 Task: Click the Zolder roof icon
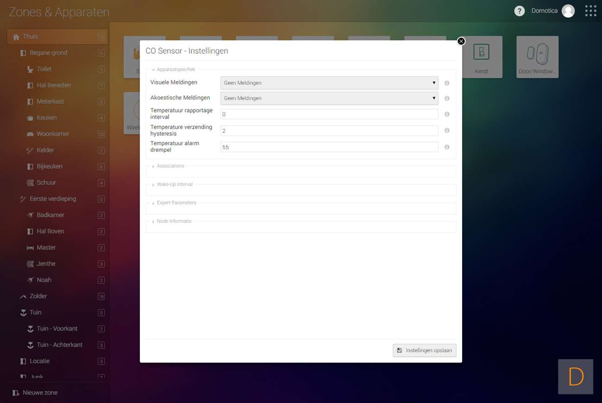[23, 296]
